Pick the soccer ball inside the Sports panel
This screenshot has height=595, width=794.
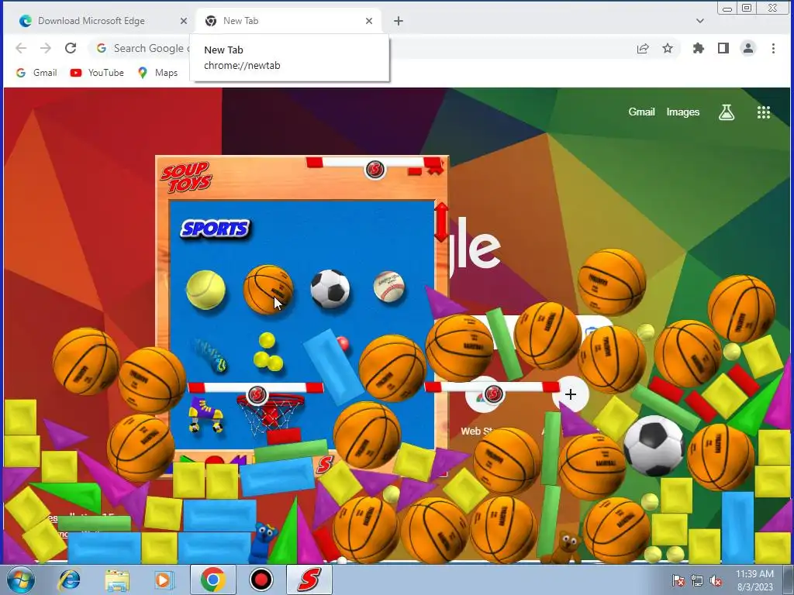(x=330, y=289)
